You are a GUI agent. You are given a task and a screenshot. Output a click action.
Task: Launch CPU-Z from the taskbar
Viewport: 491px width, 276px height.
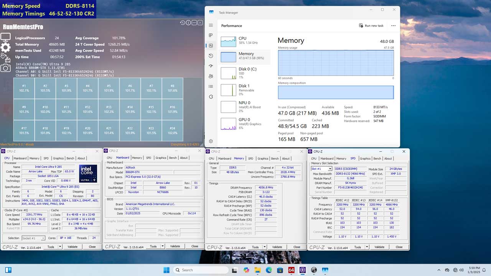pyautogui.click(x=291, y=270)
